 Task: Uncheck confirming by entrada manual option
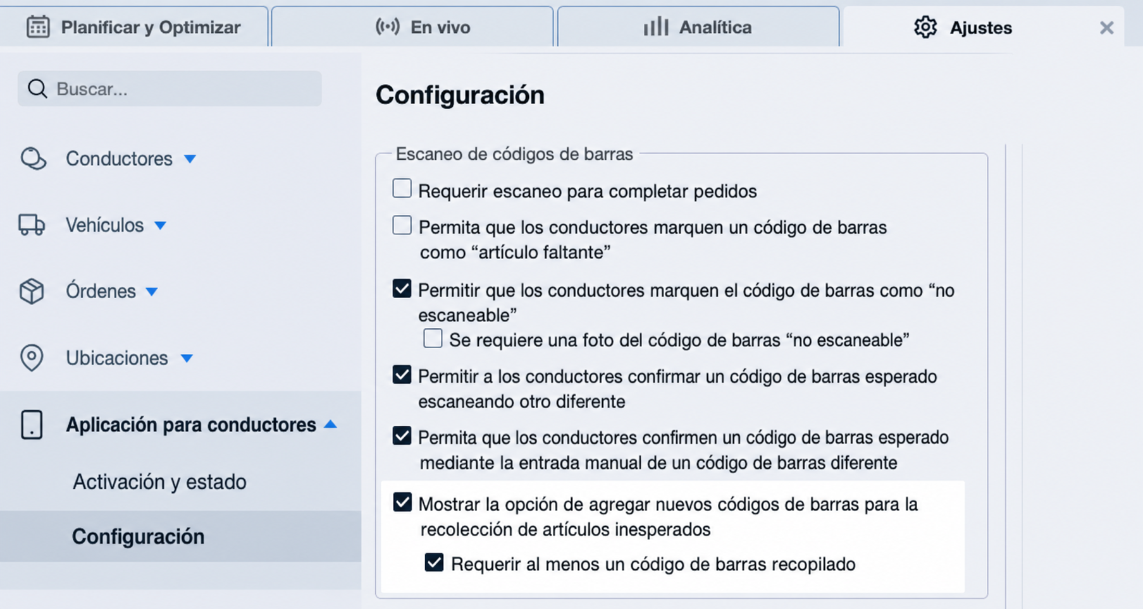pyautogui.click(x=402, y=436)
